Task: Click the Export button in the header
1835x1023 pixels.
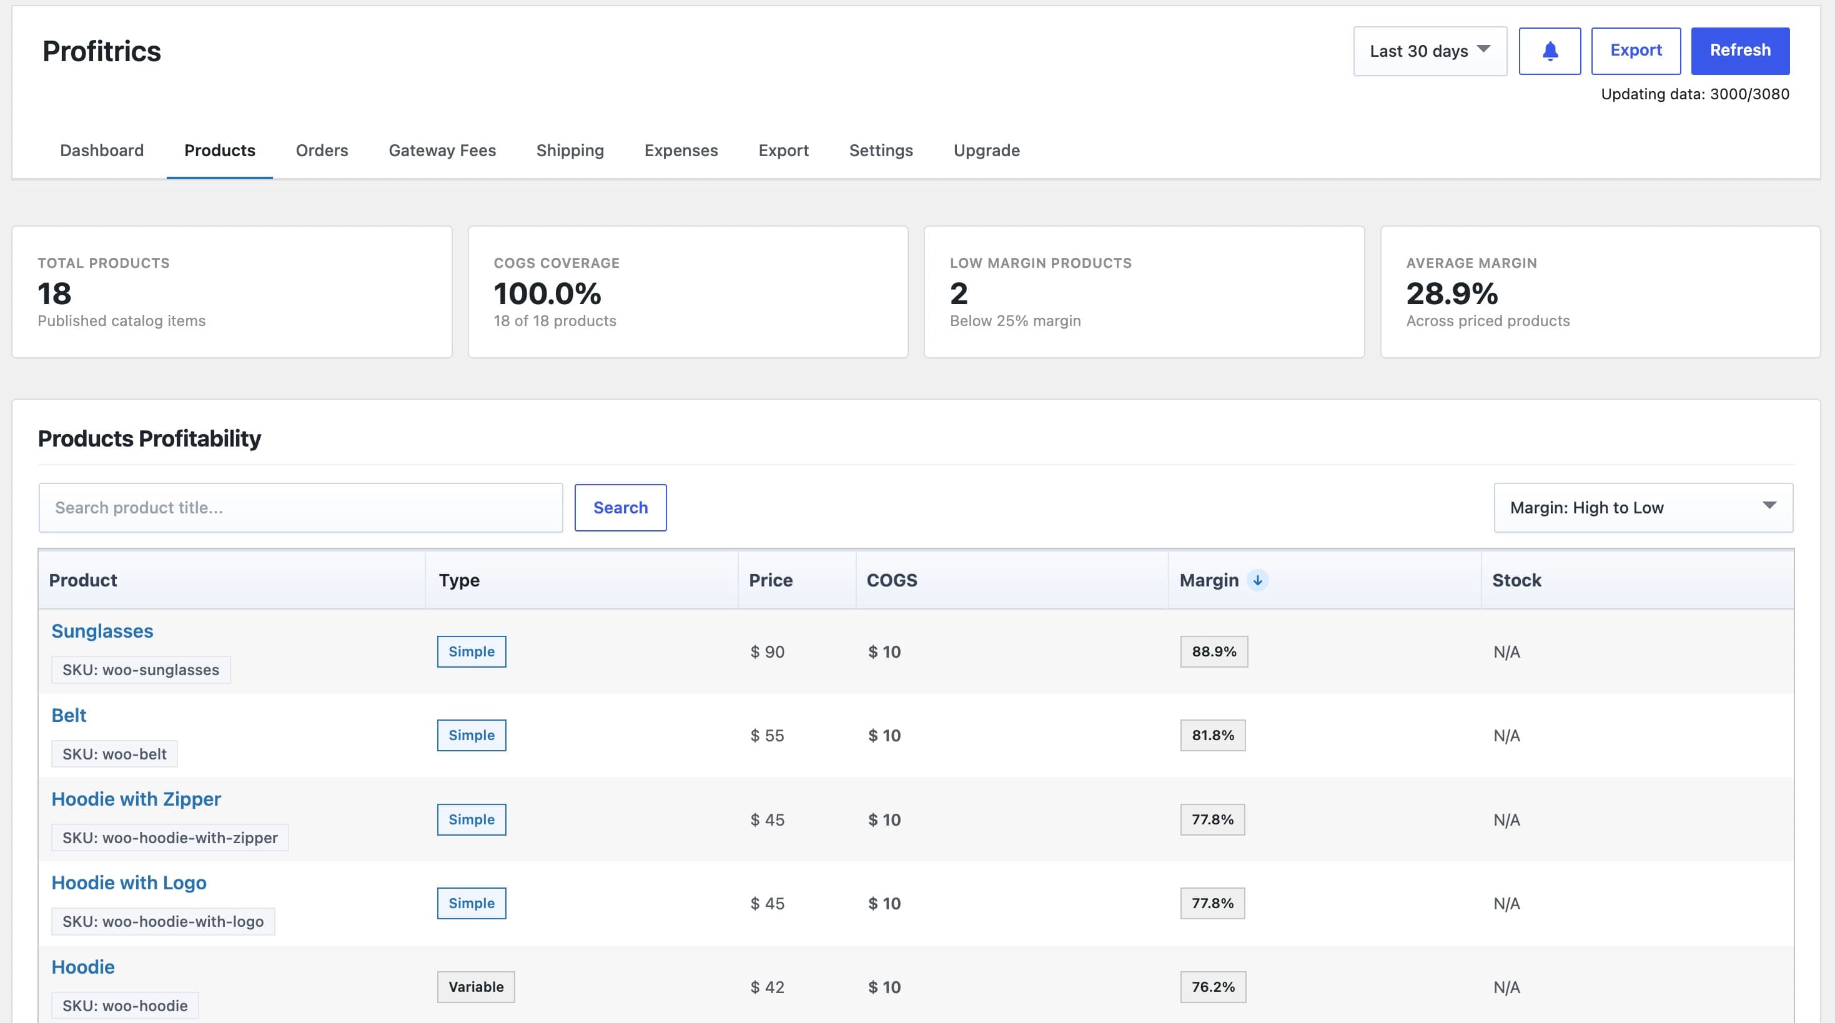Action: pyautogui.click(x=1636, y=51)
